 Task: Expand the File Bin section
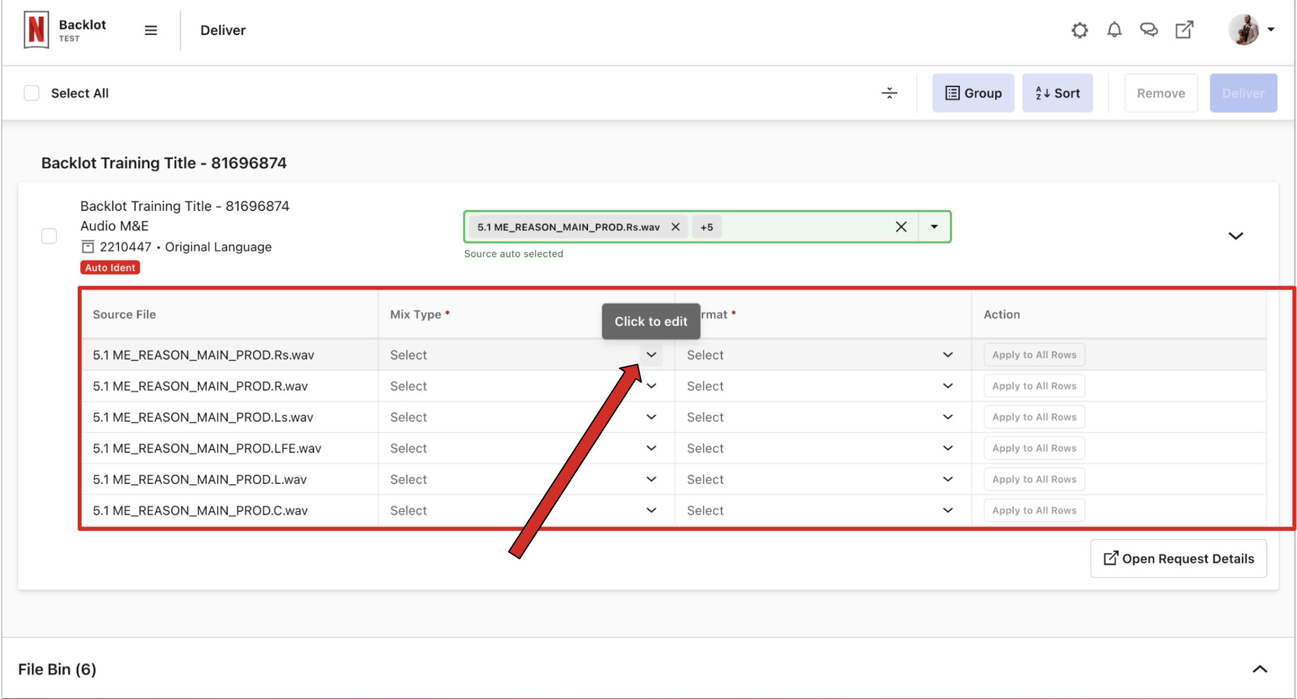[1260, 669]
